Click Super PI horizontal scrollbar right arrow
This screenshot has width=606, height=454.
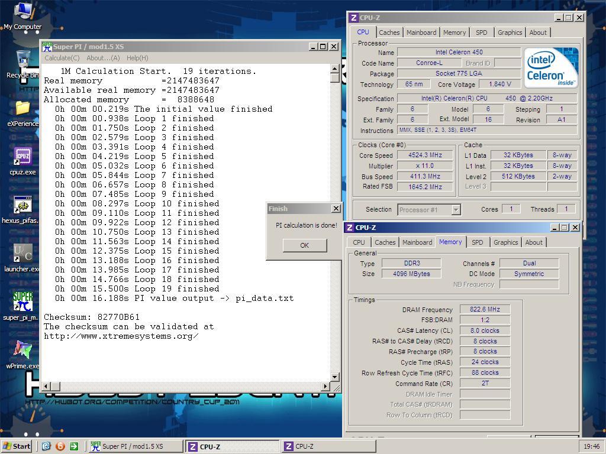pyautogui.click(x=325, y=386)
